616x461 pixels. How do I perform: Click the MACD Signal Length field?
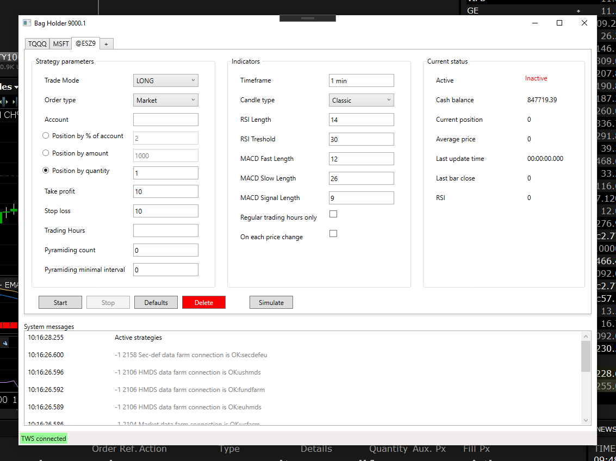[x=362, y=198]
